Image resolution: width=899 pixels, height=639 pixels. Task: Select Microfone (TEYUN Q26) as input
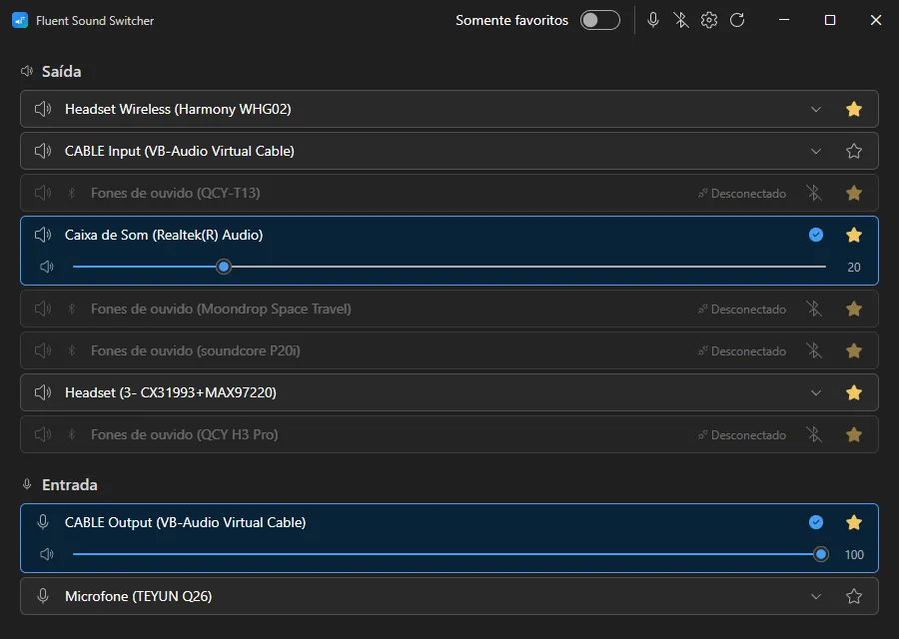[x=449, y=596]
